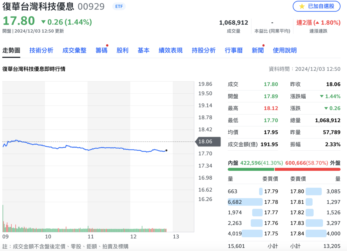
Task: Click the 昨量 value 57,789
Action: (x=332, y=132)
